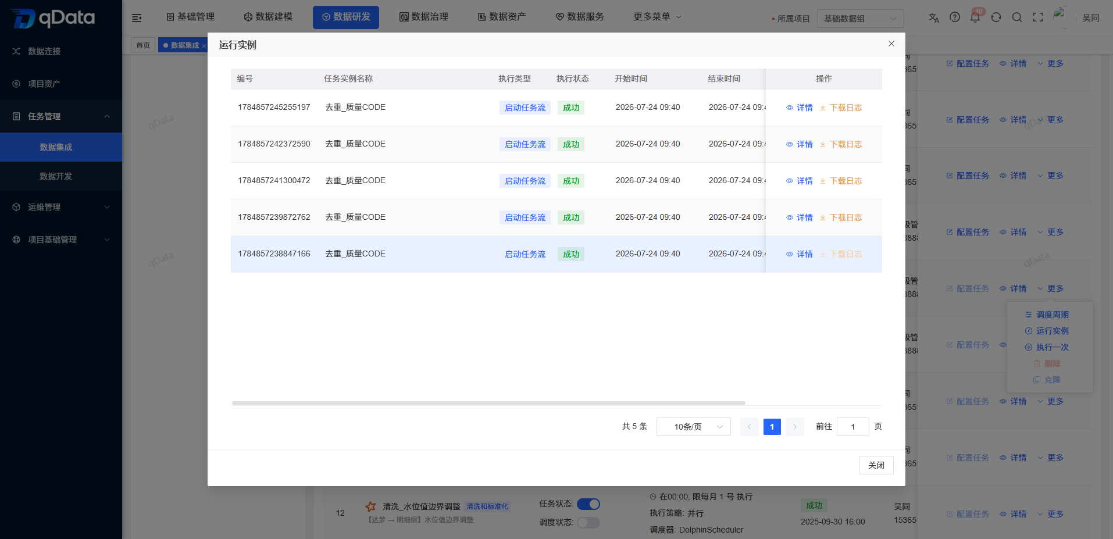Viewport: 1113px width, 539px height.
Task: Close the 运行实例 dialog with X
Action: point(891,44)
